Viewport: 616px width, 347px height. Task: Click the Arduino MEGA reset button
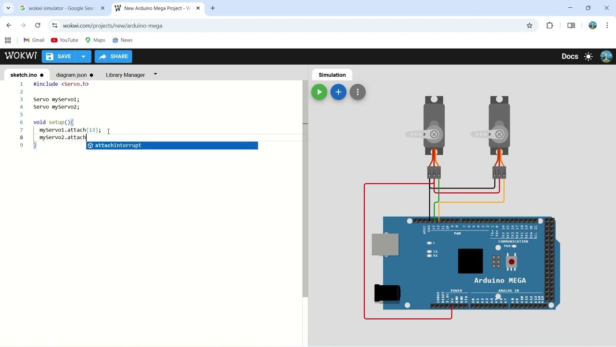pos(511,262)
